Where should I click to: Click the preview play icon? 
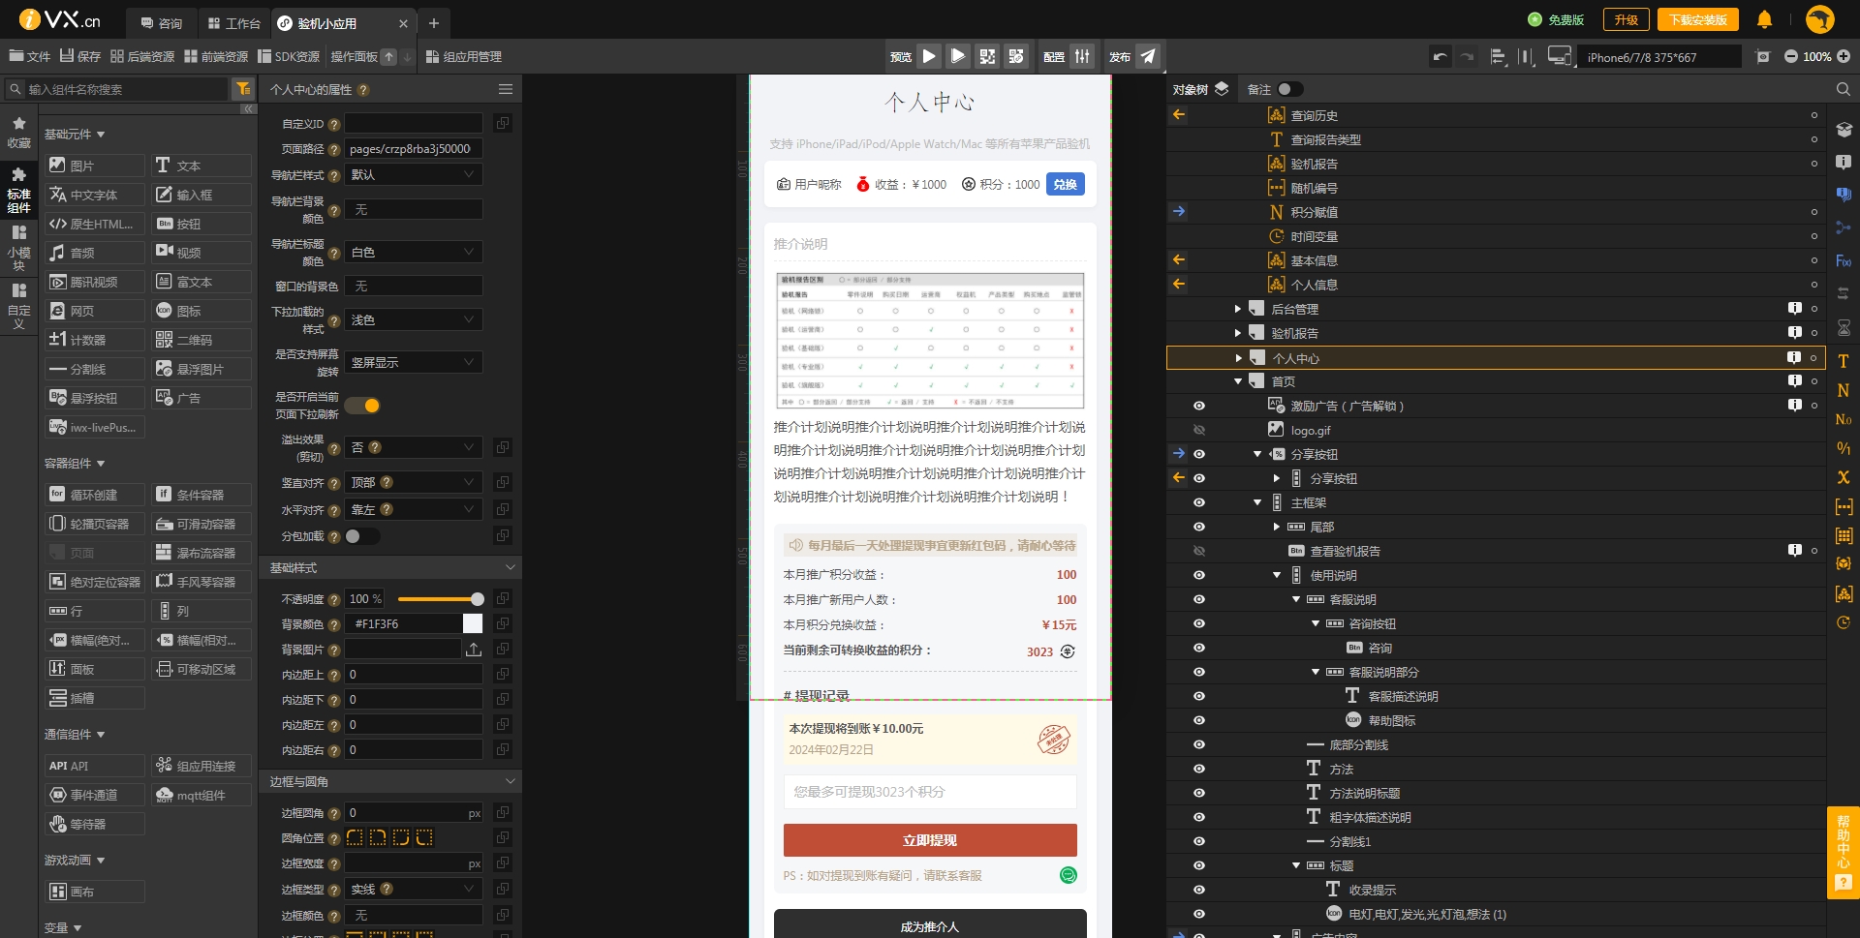(929, 56)
